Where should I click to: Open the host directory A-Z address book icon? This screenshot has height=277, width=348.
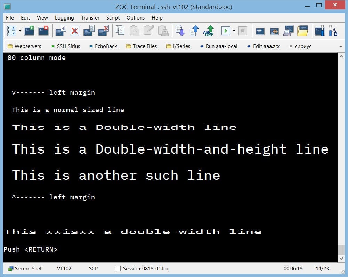[11, 31]
